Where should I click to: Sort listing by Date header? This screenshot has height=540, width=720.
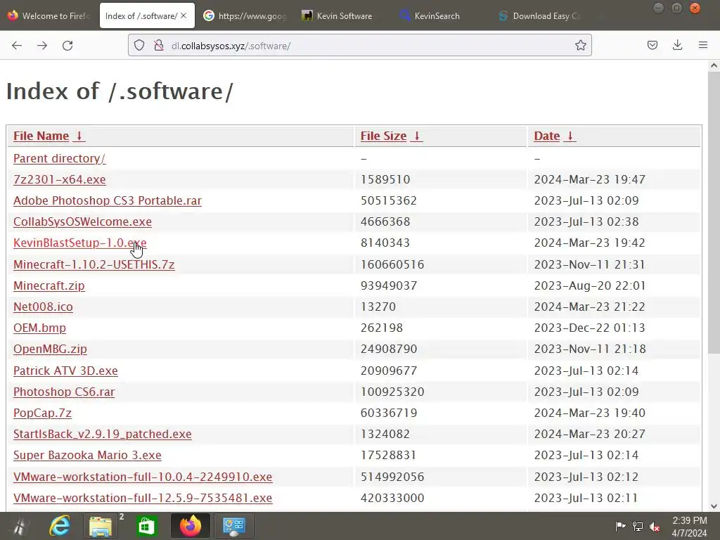[x=547, y=136]
